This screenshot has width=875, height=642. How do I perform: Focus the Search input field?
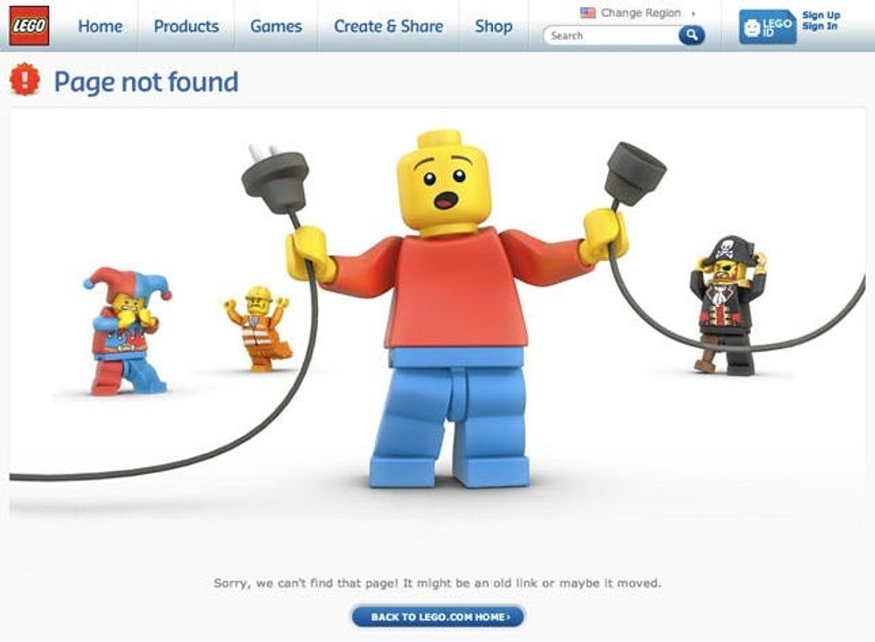[612, 35]
